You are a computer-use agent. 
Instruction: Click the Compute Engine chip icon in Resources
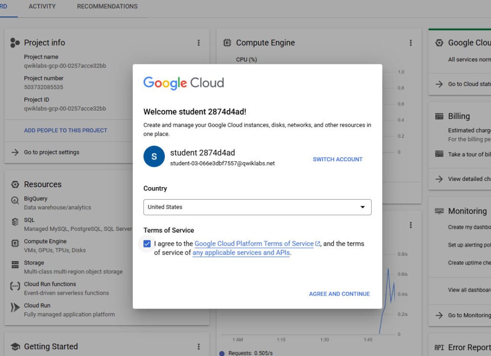click(x=15, y=243)
